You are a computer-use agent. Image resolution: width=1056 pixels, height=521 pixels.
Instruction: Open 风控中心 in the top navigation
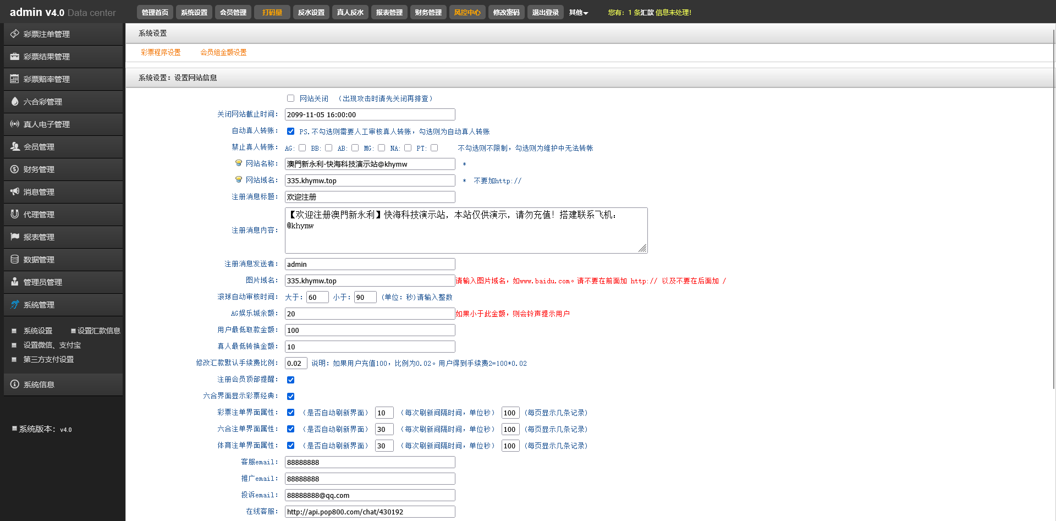pyautogui.click(x=467, y=13)
